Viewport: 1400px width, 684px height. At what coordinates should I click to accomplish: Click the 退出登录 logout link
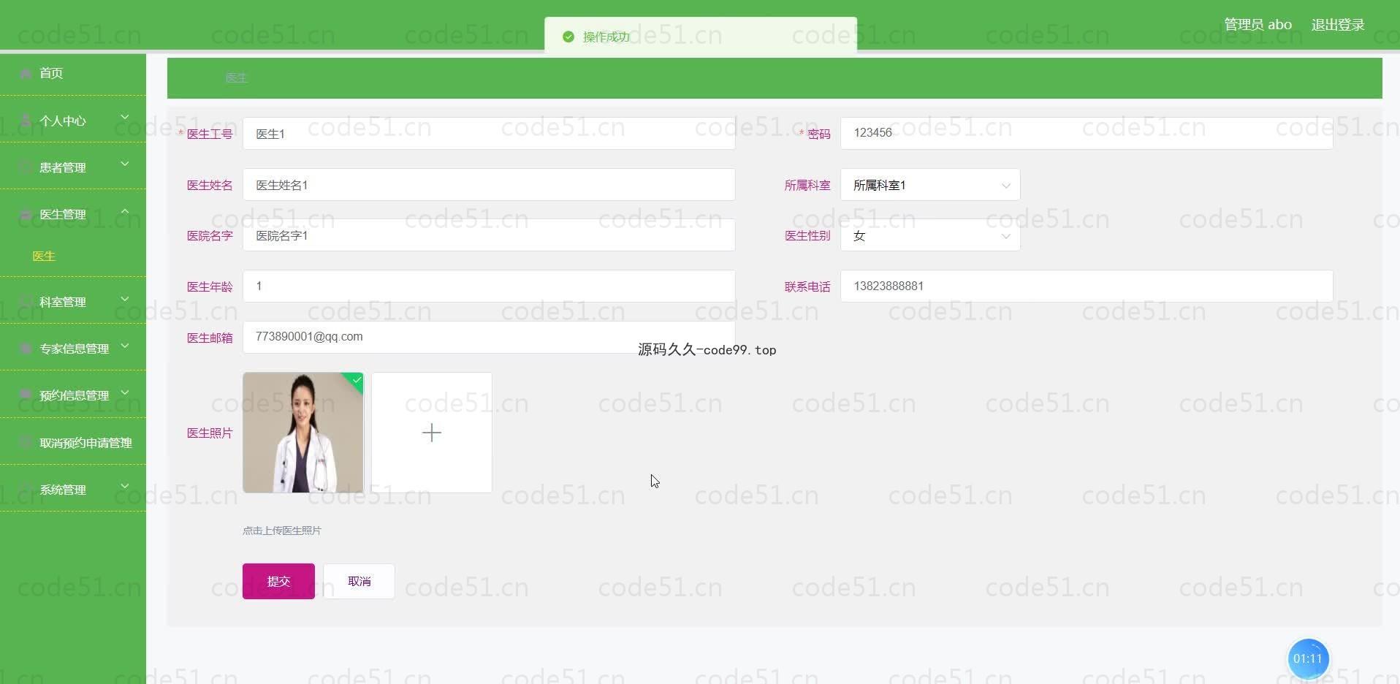tap(1338, 25)
